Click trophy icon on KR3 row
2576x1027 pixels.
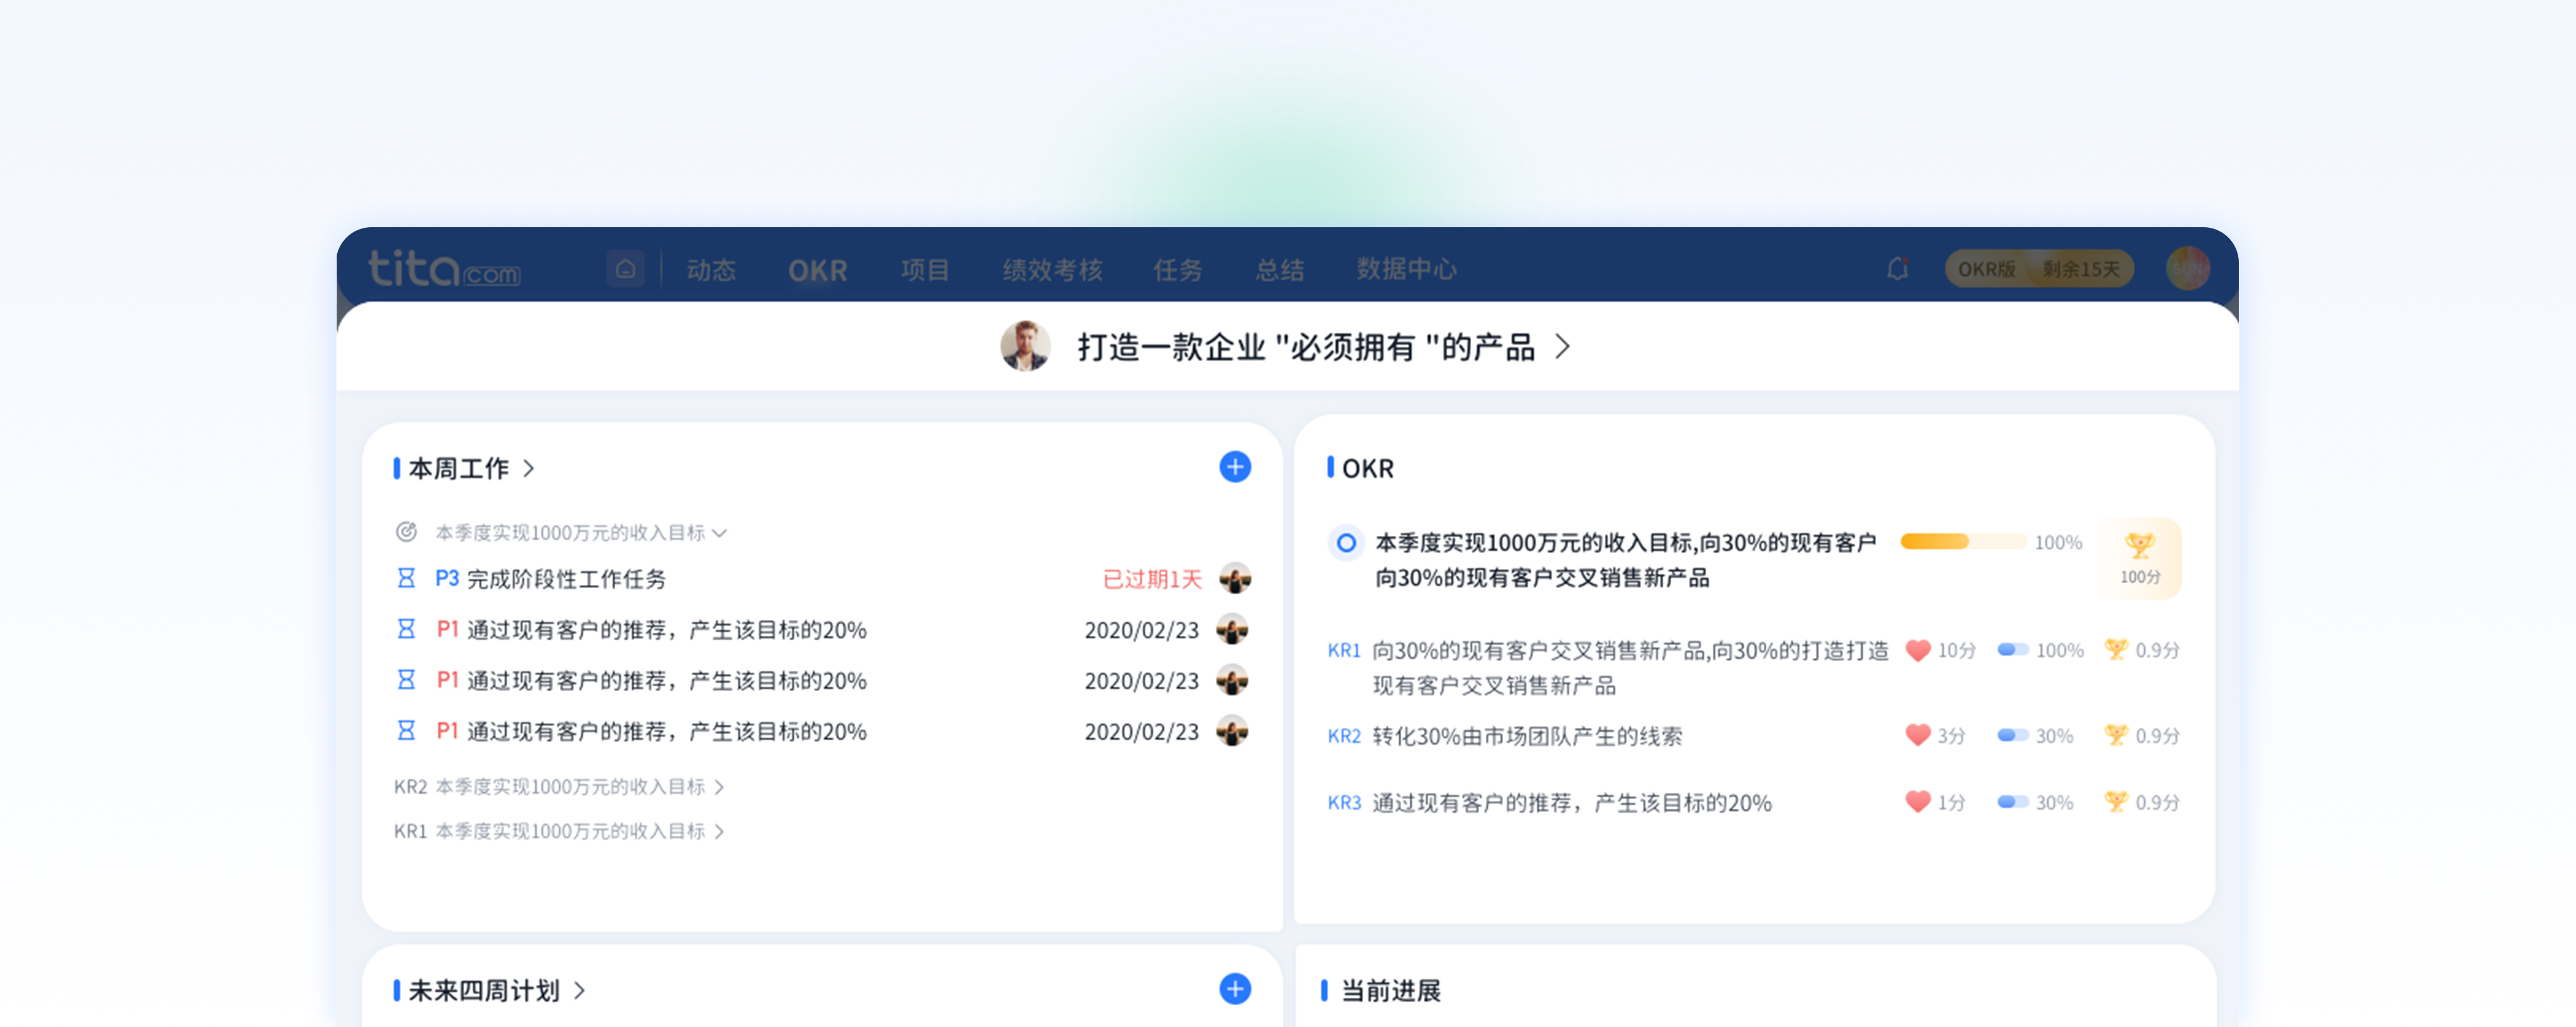click(2116, 801)
